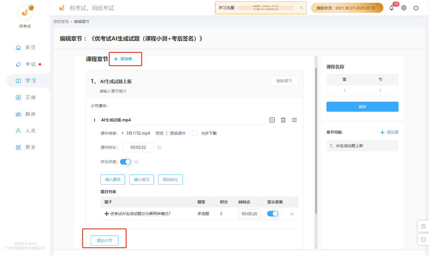Open 人员 in sidebar
Screen dimensions: 429x256
click(x=26, y=130)
